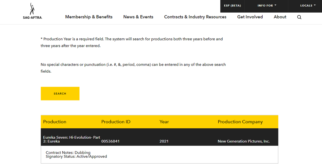
Task: Select Eureka Seven: Hi-Evolution production title
Action: click(72, 139)
